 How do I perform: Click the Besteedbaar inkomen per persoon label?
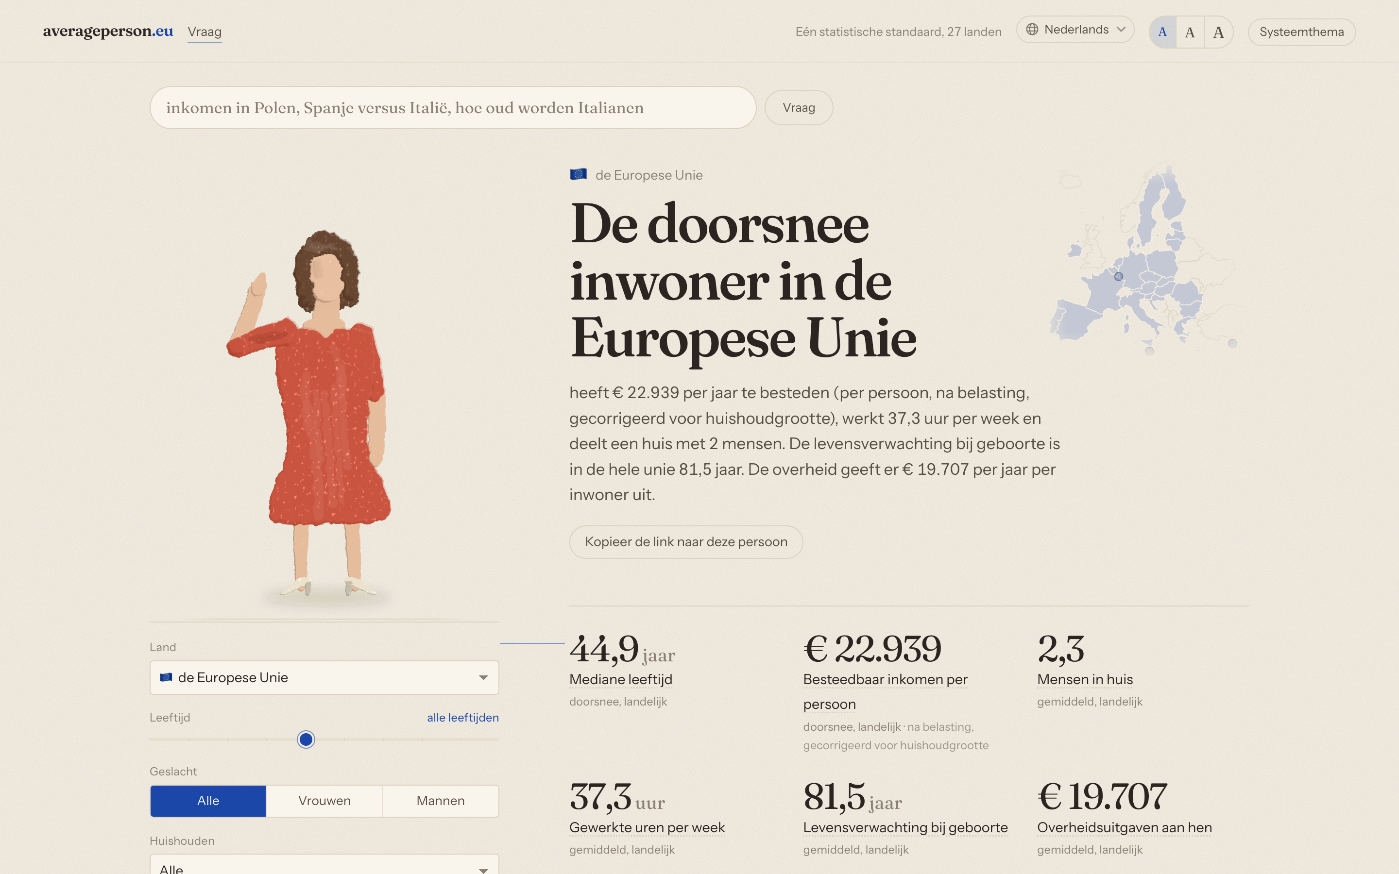click(885, 691)
